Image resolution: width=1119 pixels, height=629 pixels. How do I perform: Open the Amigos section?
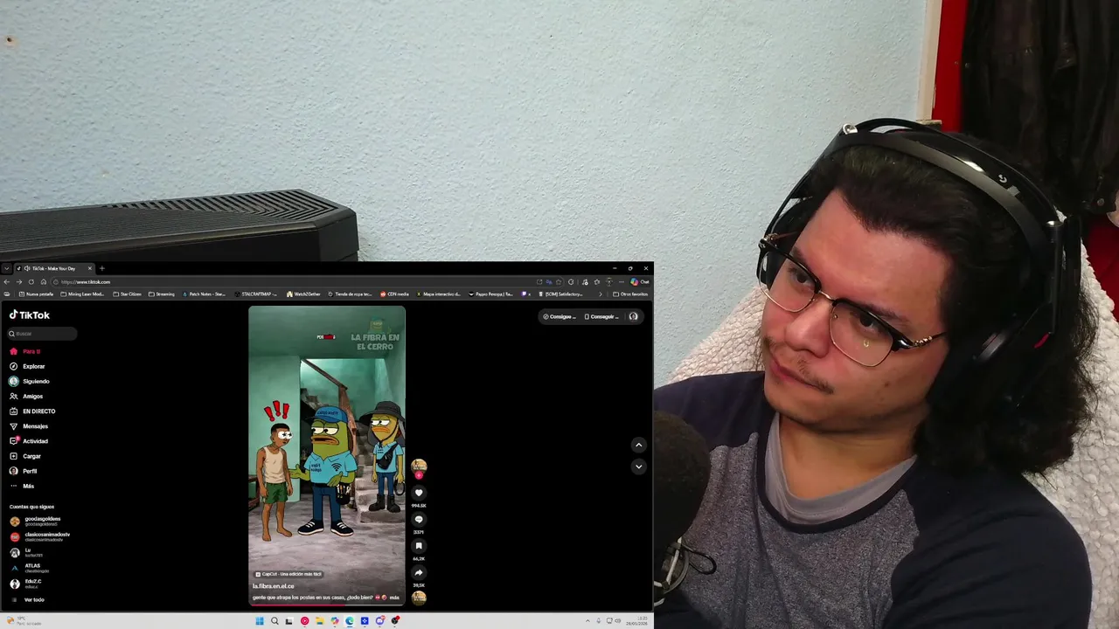(26, 396)
